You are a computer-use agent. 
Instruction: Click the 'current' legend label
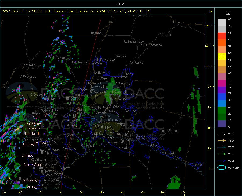coord(234,167)
